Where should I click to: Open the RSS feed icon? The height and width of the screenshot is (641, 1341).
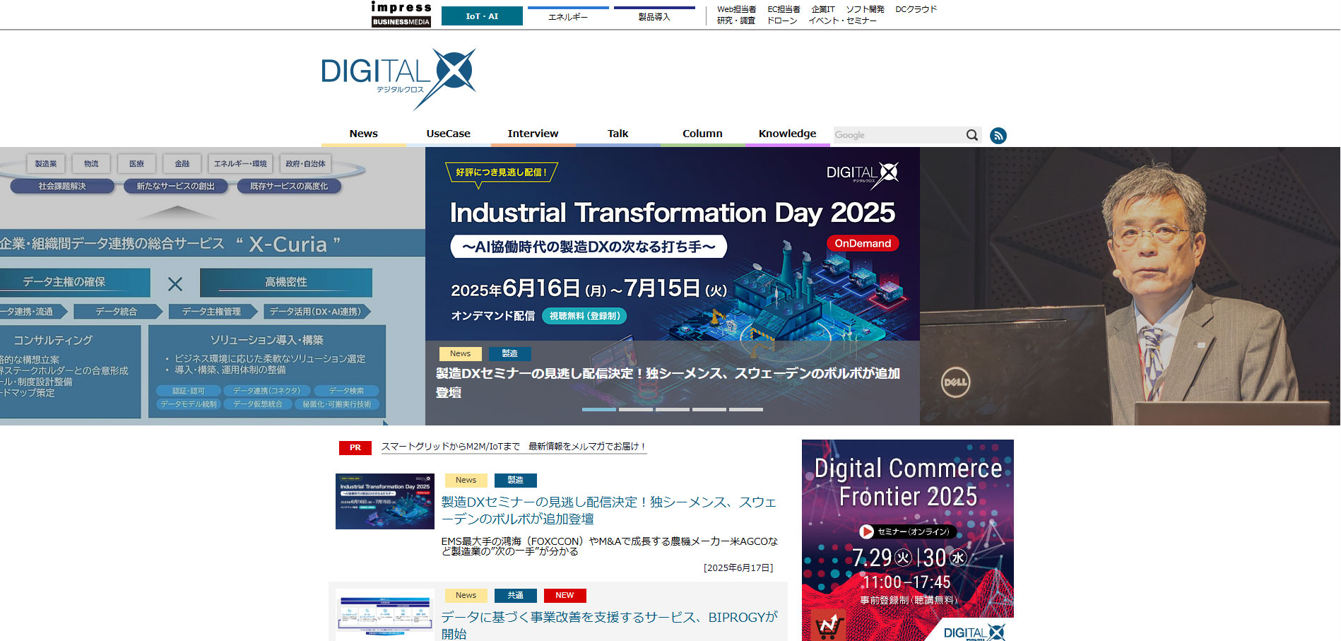coord(998,135)
